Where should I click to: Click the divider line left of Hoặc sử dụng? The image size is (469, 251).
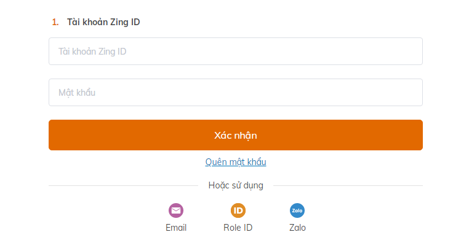tap(123, 185)
